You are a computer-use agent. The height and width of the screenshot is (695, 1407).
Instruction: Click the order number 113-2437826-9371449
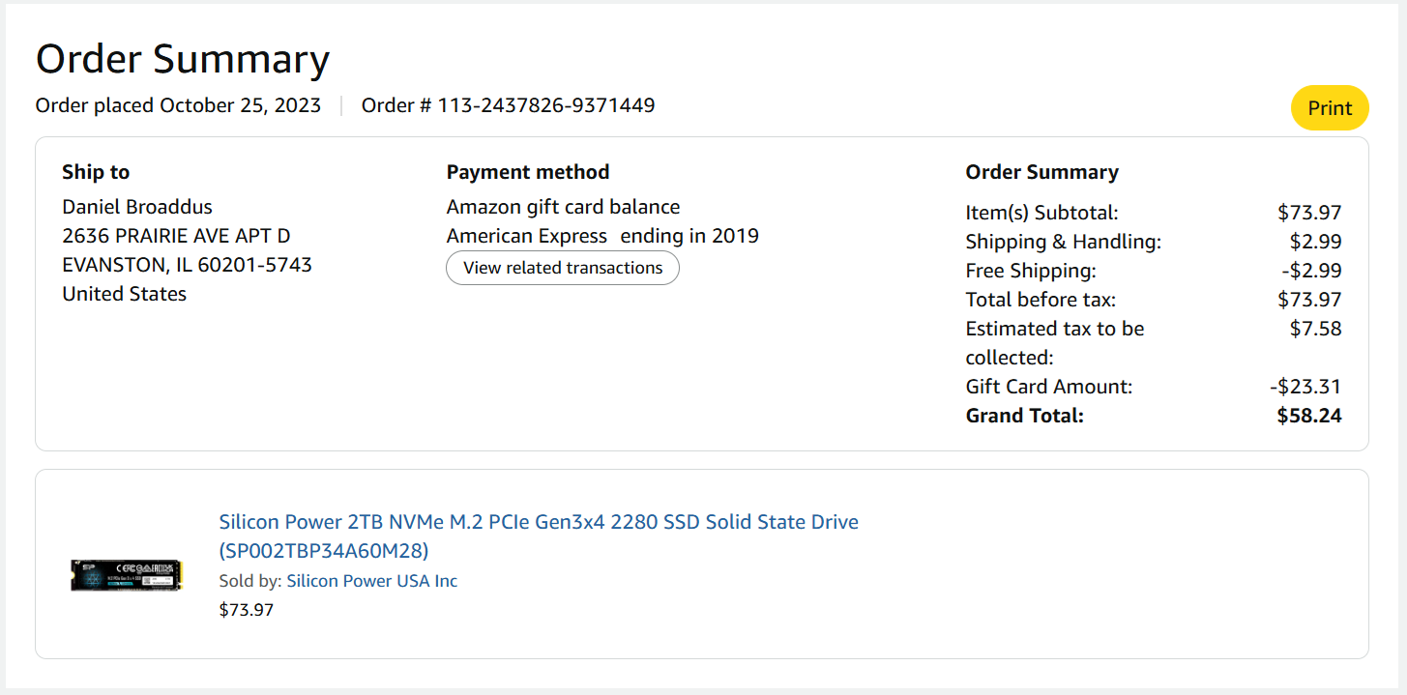(545, 105)
